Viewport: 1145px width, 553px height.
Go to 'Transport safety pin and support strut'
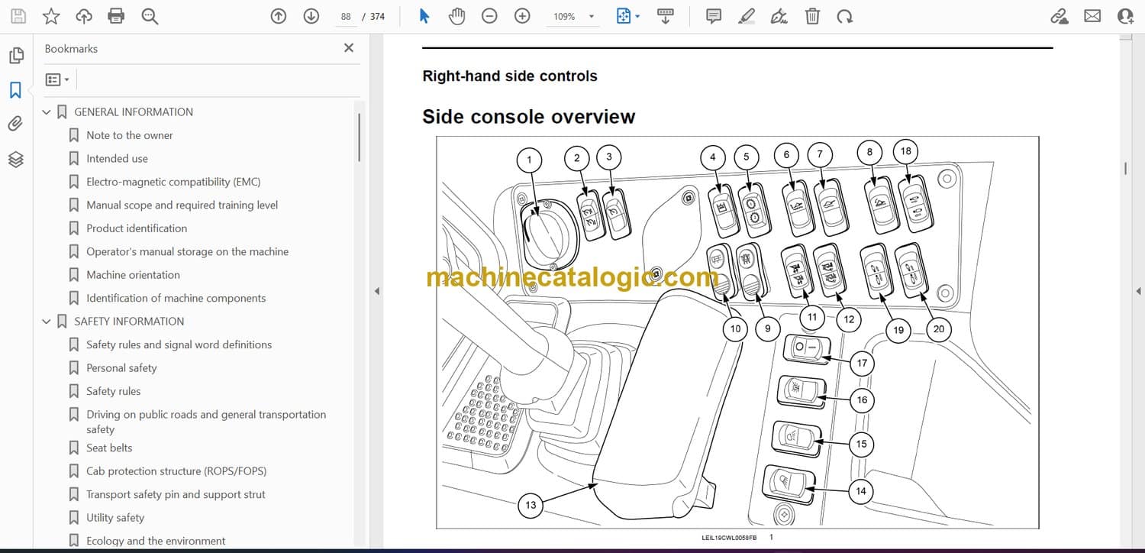click(x=176, y=494)
